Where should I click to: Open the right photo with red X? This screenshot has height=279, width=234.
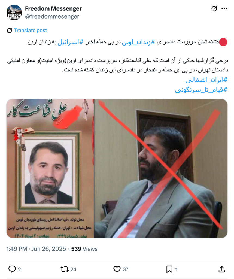161,168
